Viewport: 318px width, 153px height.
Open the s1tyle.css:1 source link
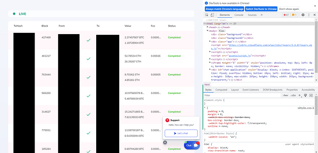pos(306,108)
